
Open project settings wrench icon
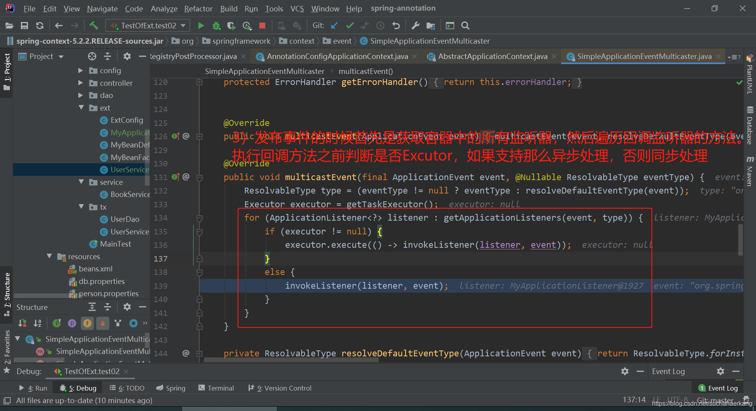click(x=415, y=26)
